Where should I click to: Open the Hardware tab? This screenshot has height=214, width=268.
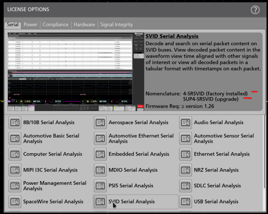[x=84, y=24]
